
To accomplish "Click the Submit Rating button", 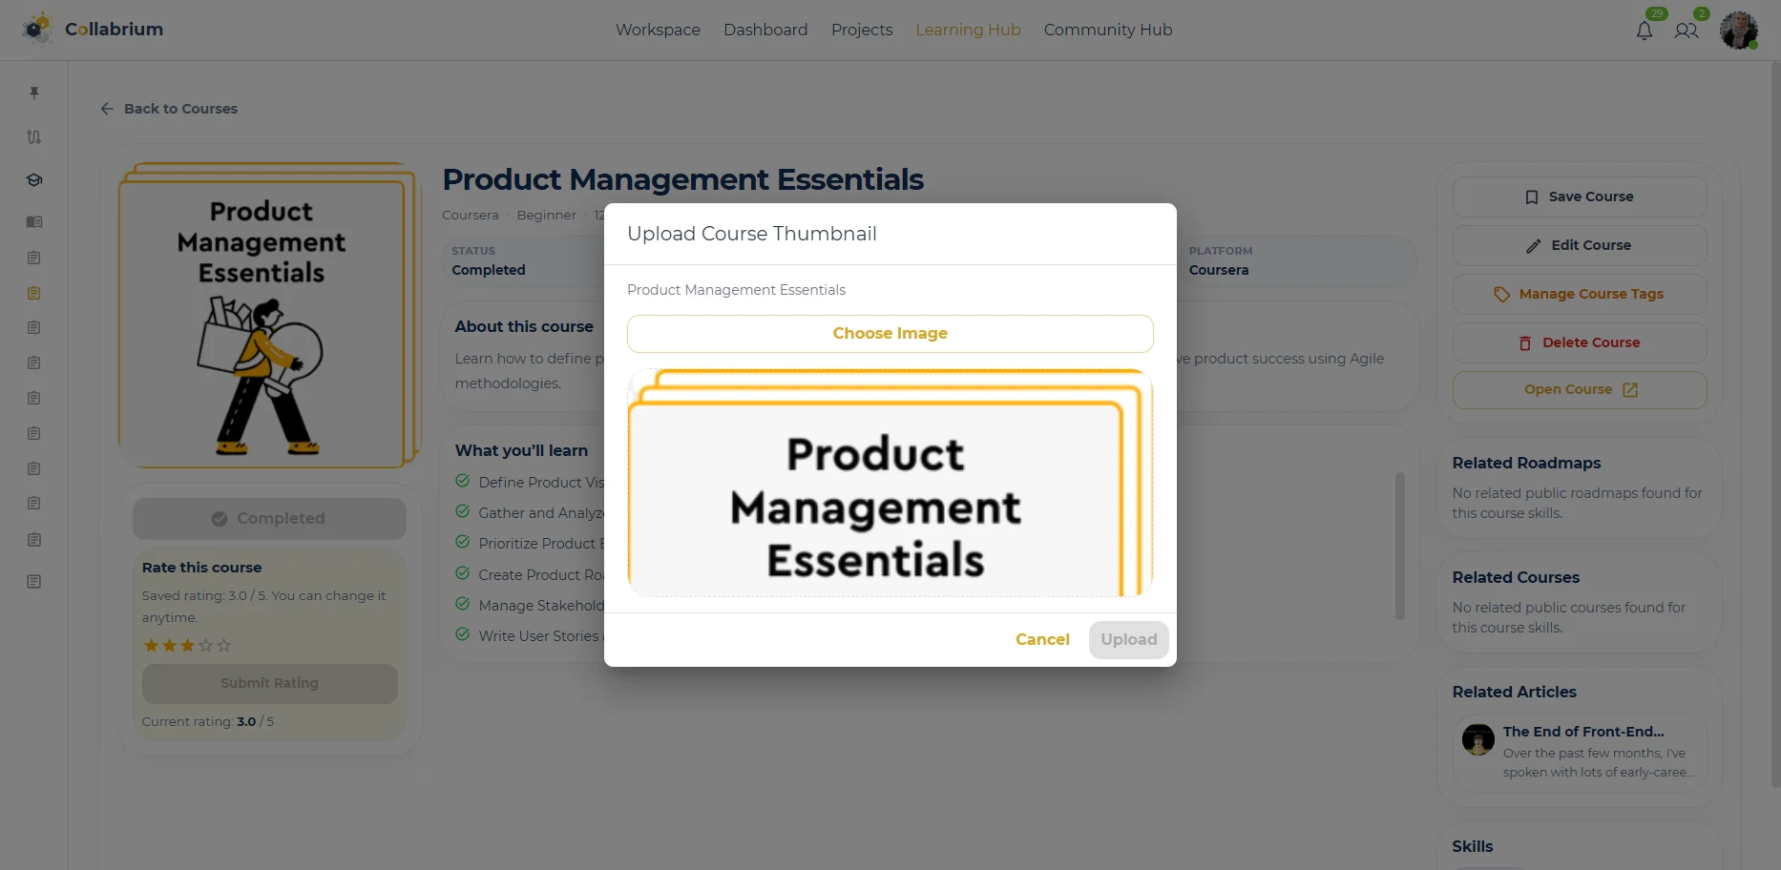I will tap(270, 684).
